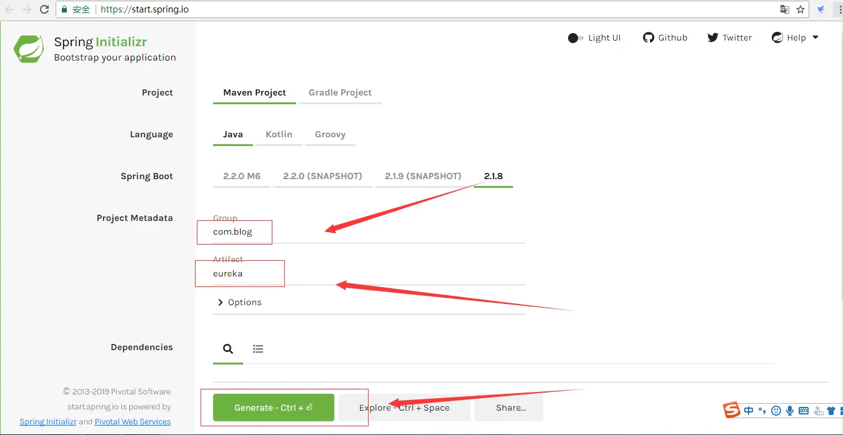Click the Help Spring icon
The height and width of the screenshot is (435, 843).
777,37
